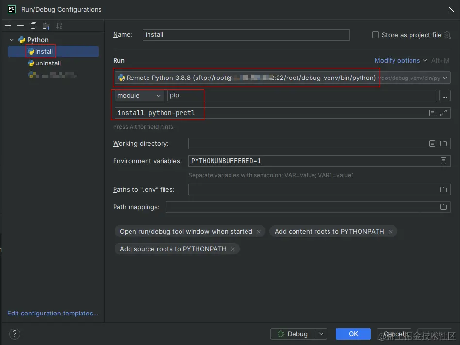Open Edit configuration templates link
The width and height of the screenshot is (460, 345).
(x=53, y=314)
